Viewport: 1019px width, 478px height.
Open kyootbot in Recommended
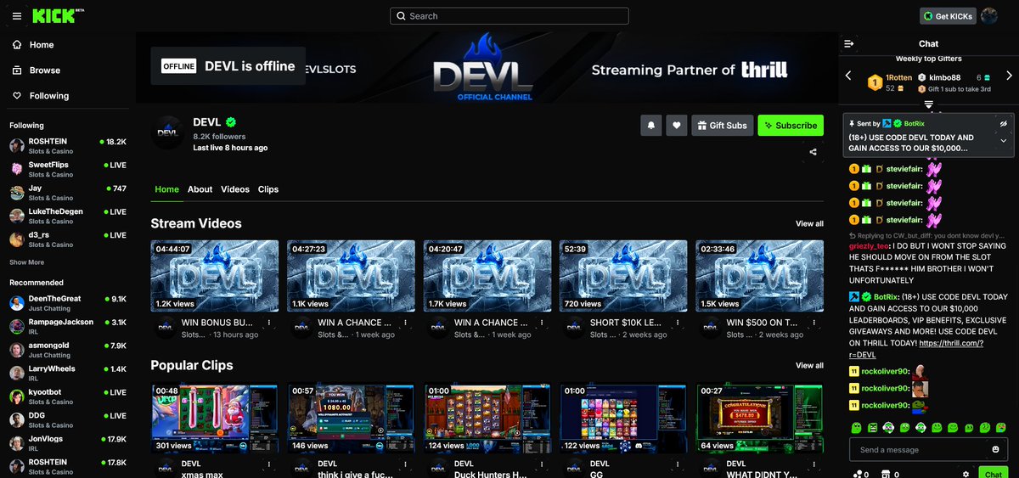point(68,396)
